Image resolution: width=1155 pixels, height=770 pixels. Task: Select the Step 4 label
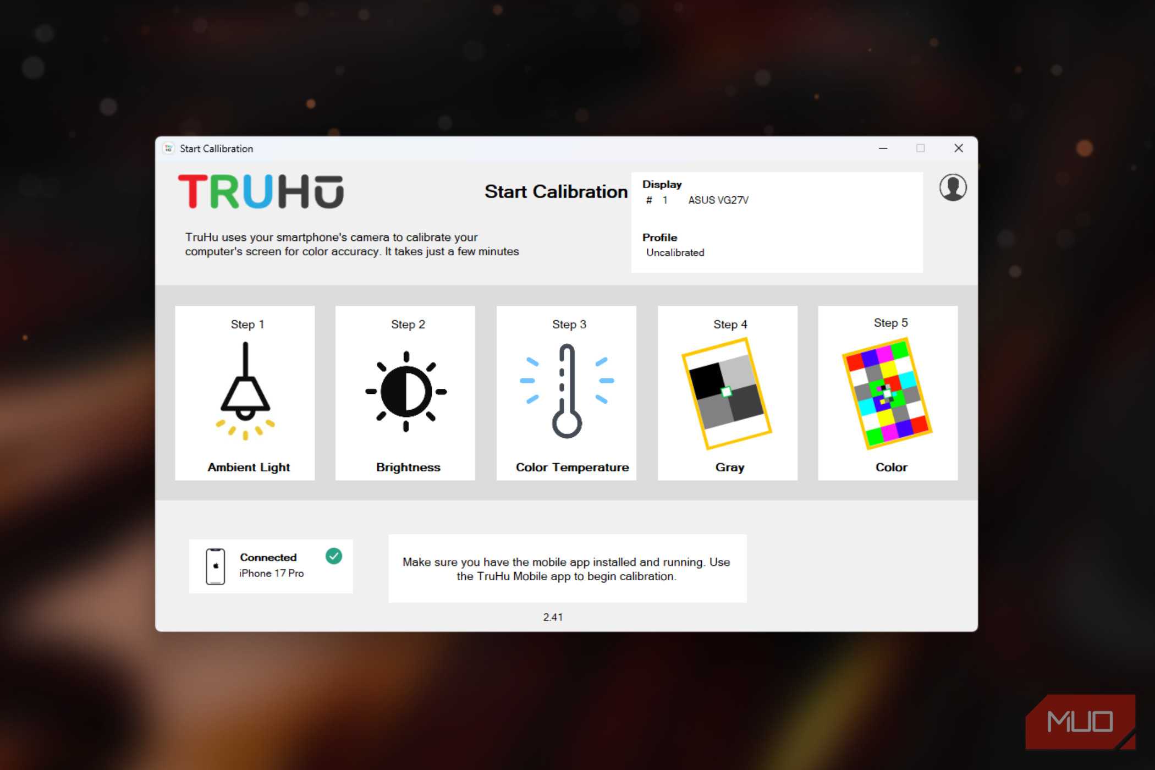click(x=730, y=324)
